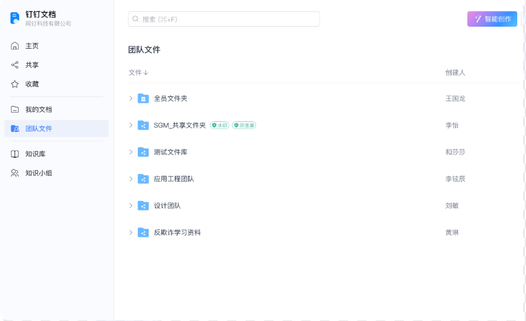
Task: Sort by the 文件 column header arrow
Action: coord(145,73)
